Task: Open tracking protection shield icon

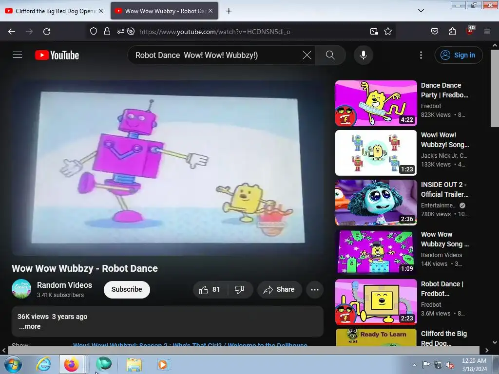Action: (93, 31)
